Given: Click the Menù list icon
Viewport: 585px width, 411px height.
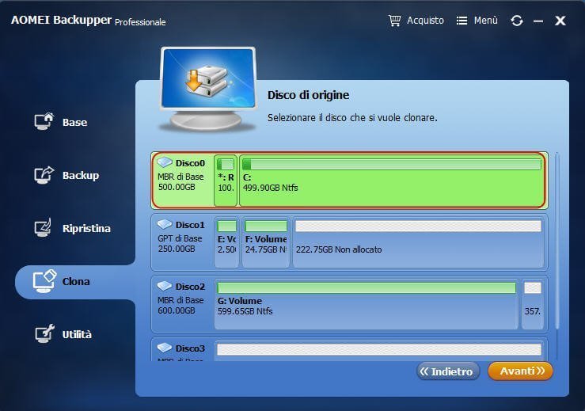Looking at the screenshot, I should point(462,21).
